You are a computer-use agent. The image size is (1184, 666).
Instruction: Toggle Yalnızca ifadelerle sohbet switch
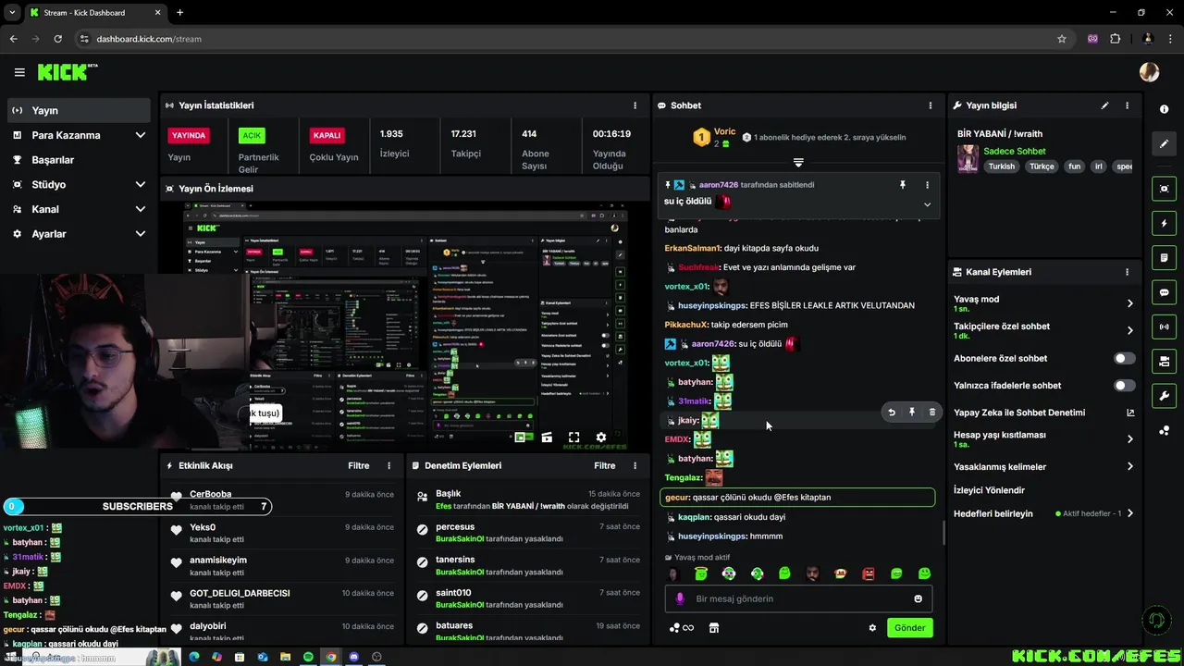click(1124, 385)
